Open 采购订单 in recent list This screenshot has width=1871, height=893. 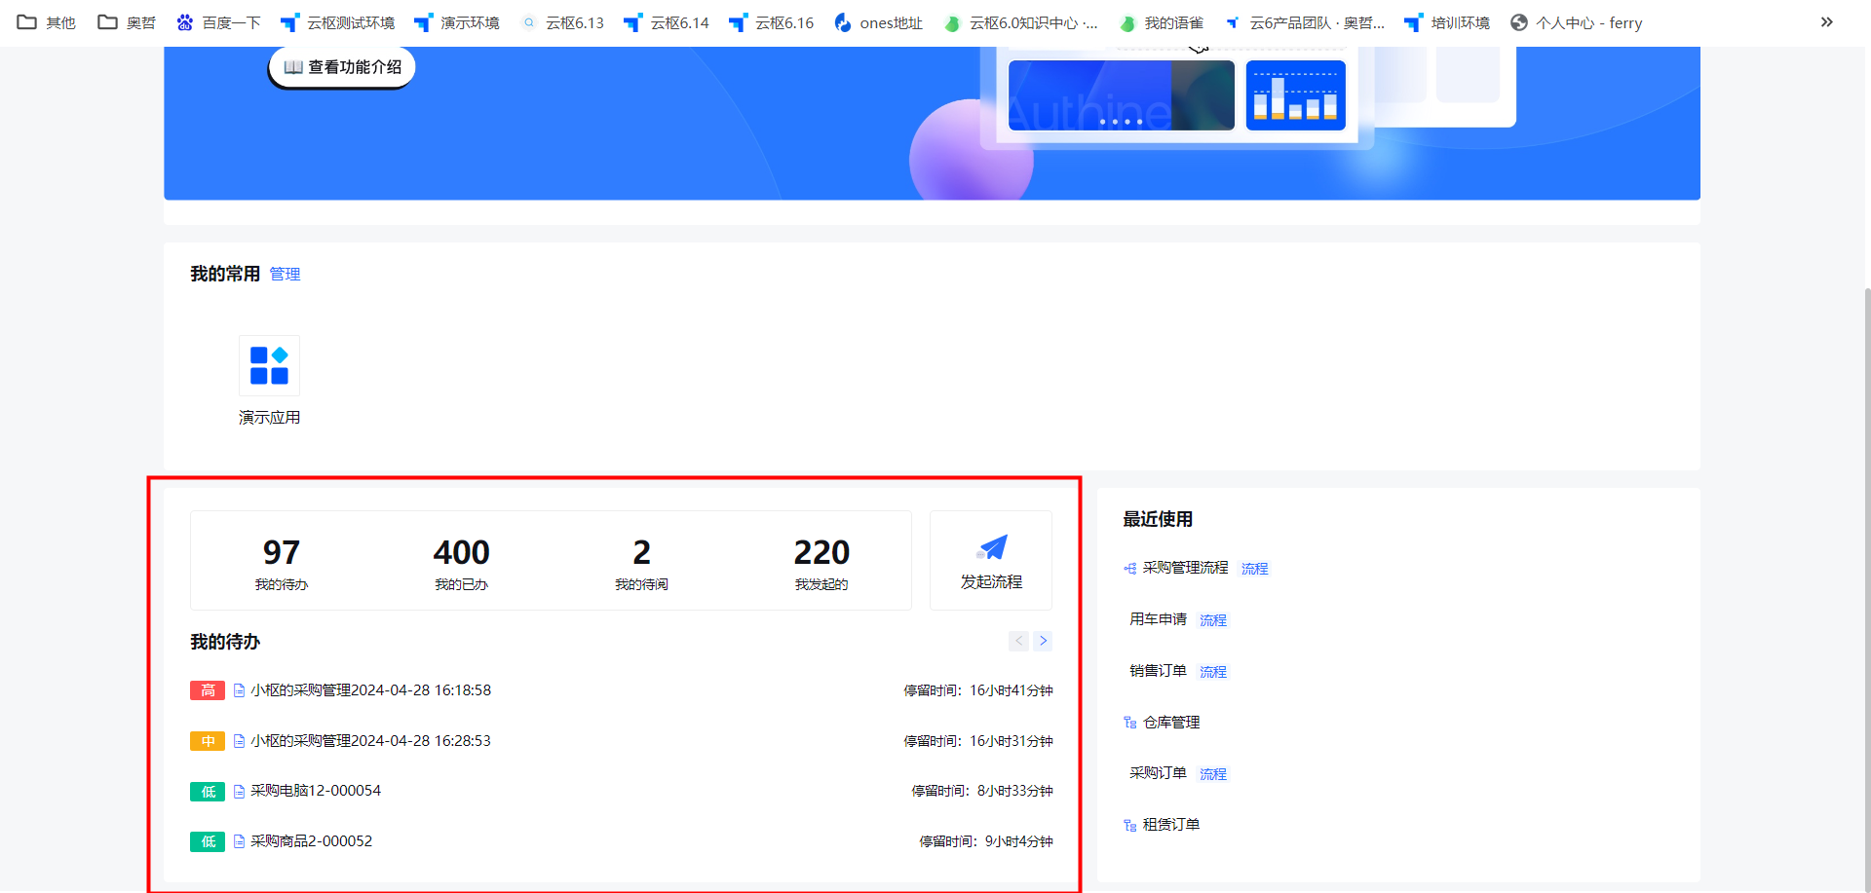[x=1158, y=773]
